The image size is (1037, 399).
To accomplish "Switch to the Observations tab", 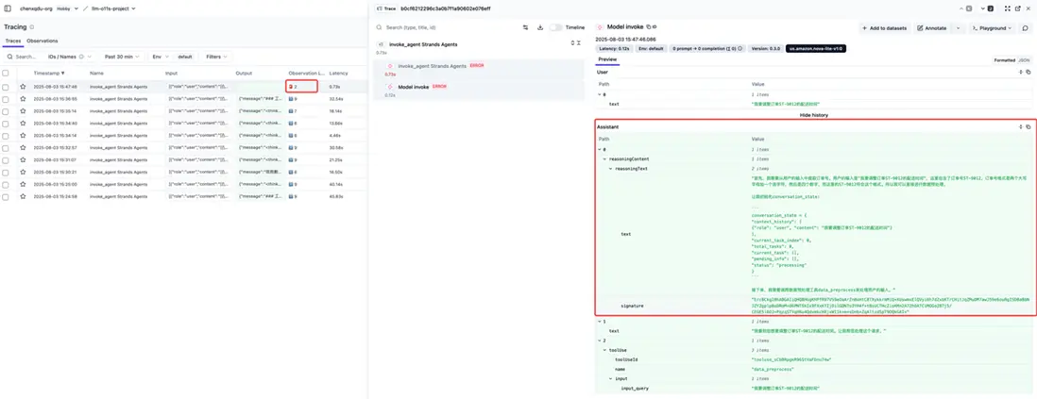I will pyautogui.click(x=42, y=41).
